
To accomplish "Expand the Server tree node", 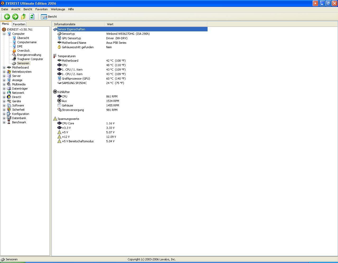I will pos(4,76).
